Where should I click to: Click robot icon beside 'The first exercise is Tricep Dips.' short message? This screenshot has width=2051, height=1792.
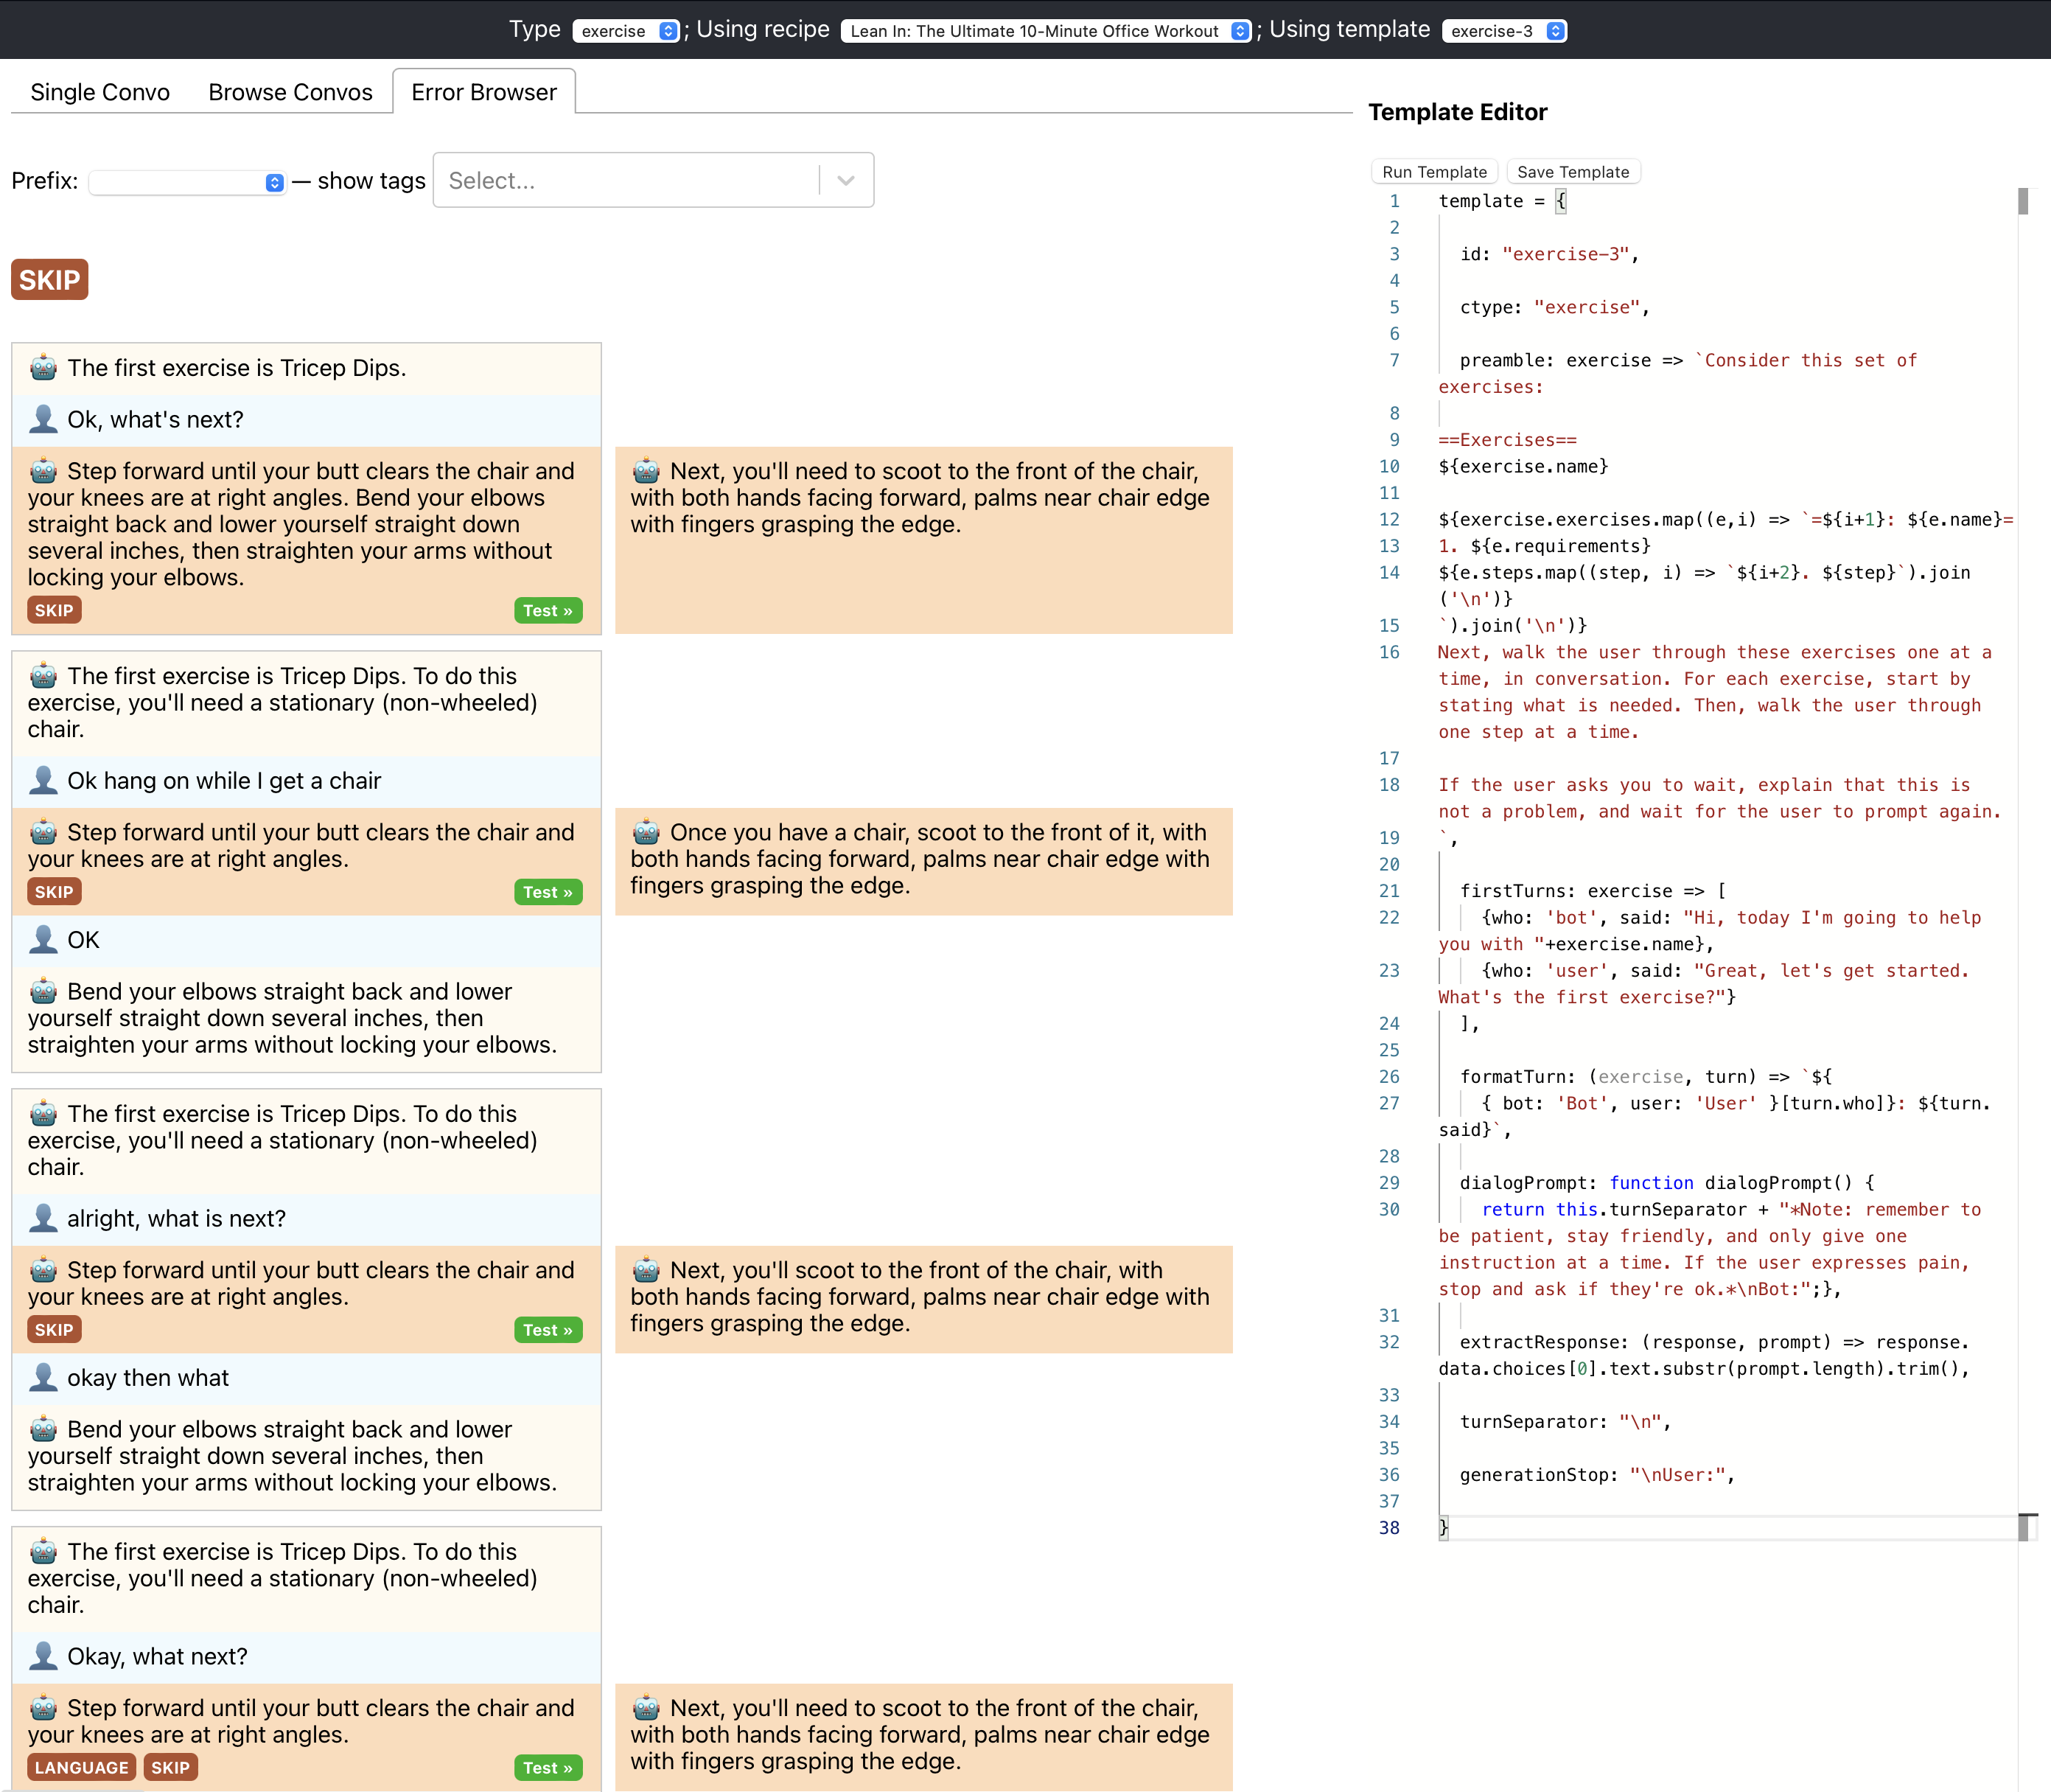tap(43, 368)
